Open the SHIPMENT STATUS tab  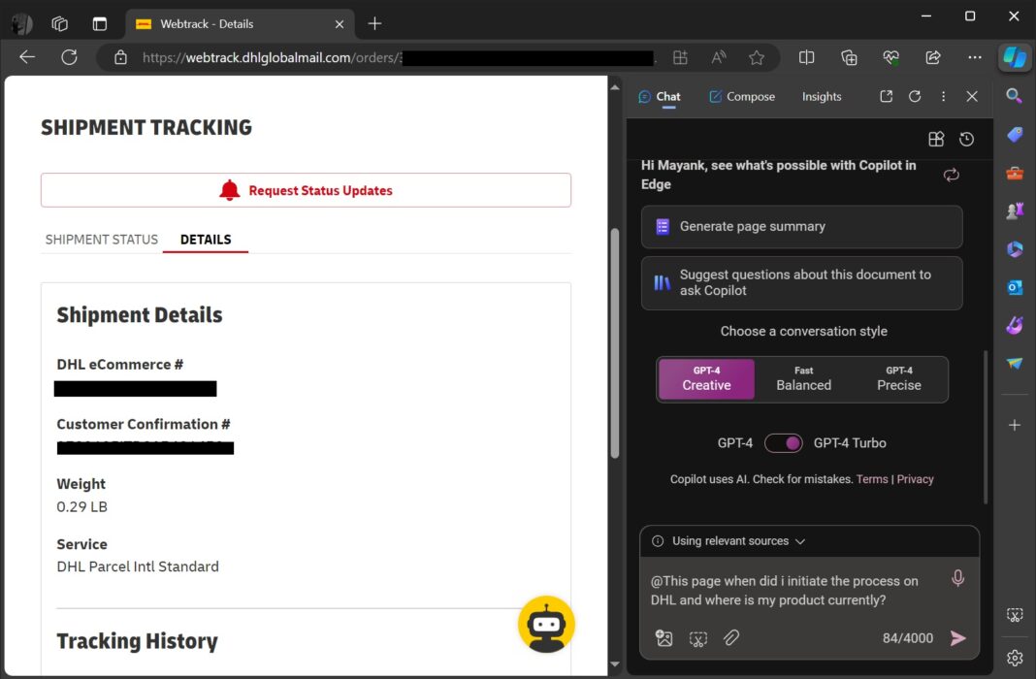click(x=102, y=239)
